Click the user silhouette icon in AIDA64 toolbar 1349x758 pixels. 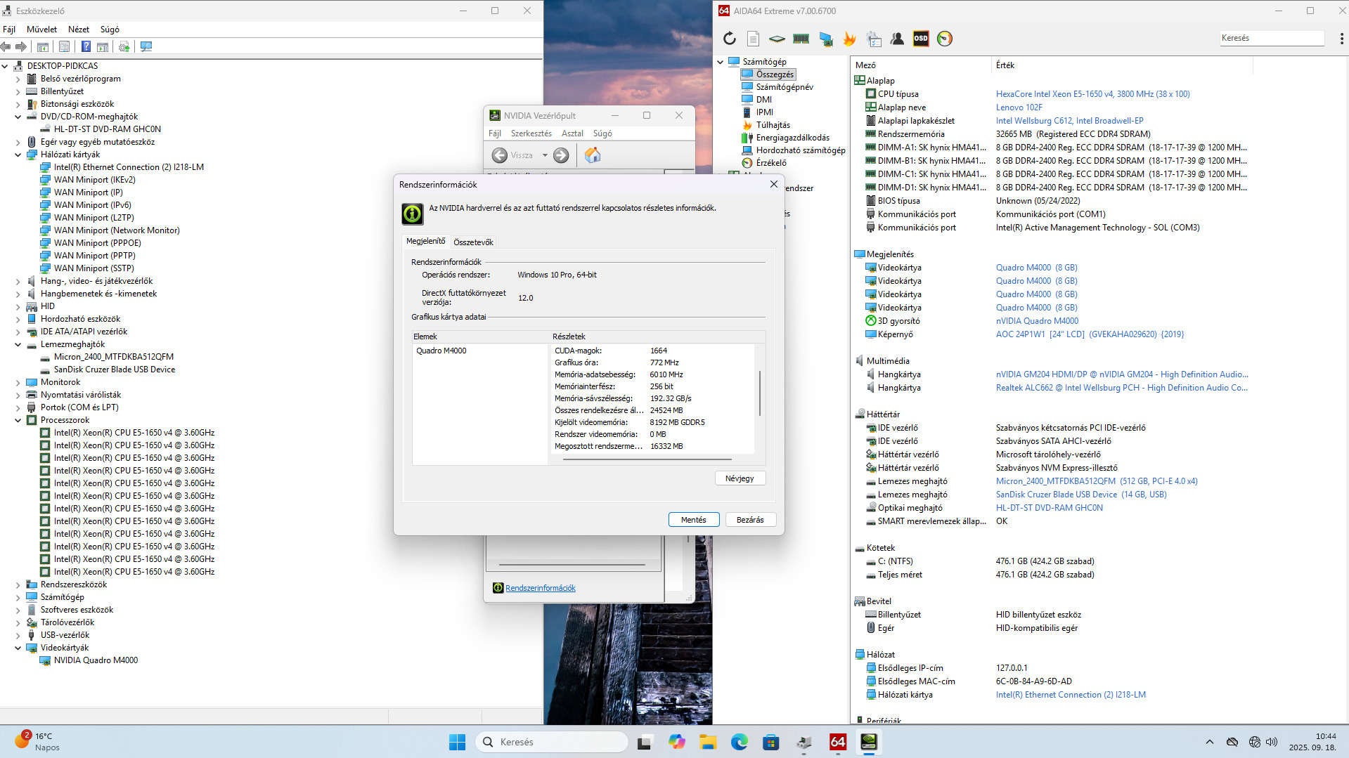(897, 39)
